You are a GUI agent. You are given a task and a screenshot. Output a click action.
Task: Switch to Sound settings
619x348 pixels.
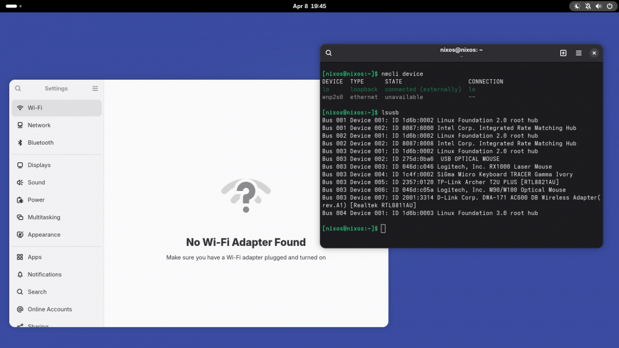click(x=56, y=182)
